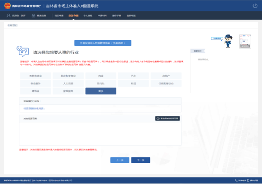
Task: Select the 人力资源 industry option
Action: point(68,84)
